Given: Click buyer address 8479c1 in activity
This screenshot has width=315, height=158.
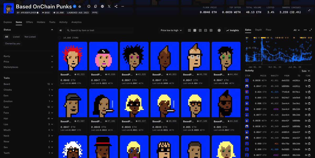Looking at the screenshot, I should pos(296,92).
